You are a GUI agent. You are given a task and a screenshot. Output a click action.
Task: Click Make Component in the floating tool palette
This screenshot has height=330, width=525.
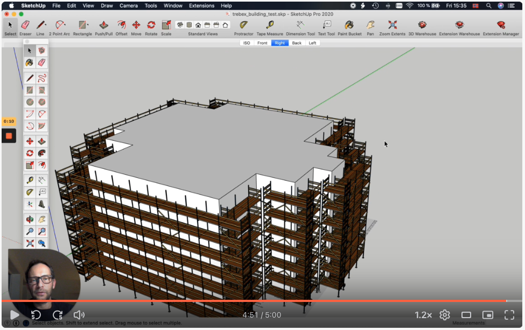pyautogui.click(x=41, y=50)
